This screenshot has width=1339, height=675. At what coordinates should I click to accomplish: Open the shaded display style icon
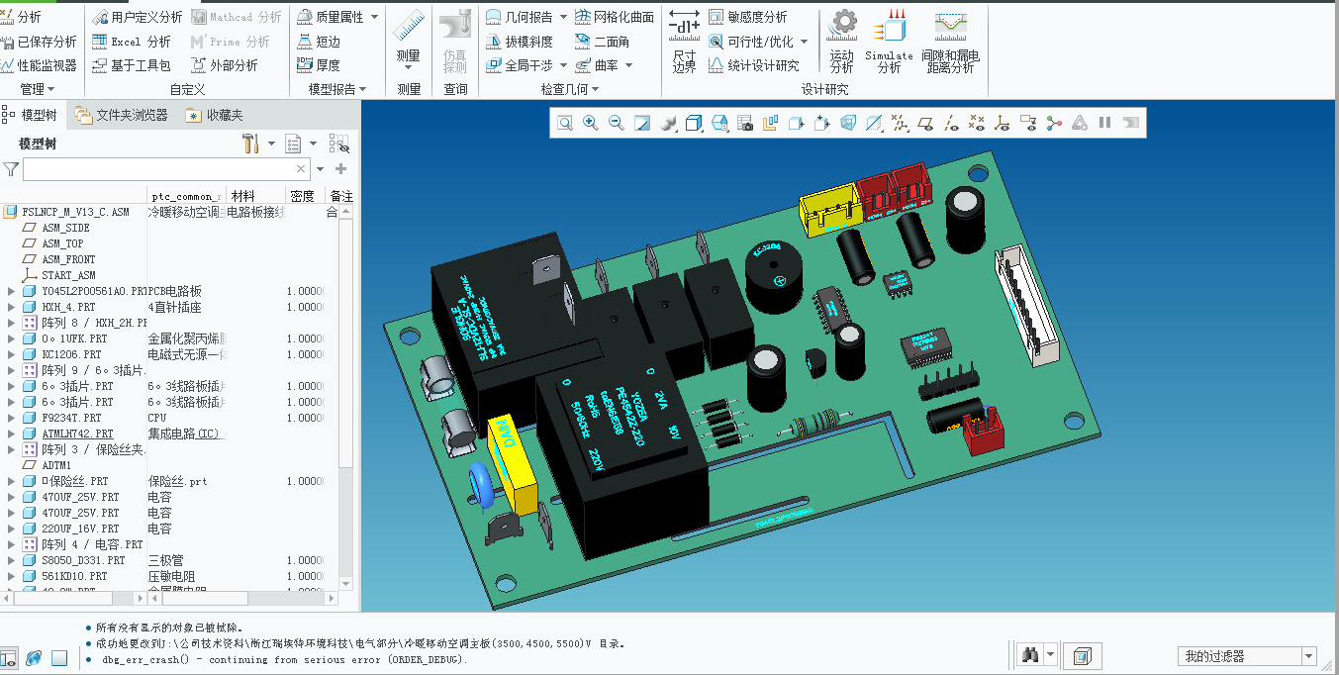pyautogui.click(x=668, y=123)
